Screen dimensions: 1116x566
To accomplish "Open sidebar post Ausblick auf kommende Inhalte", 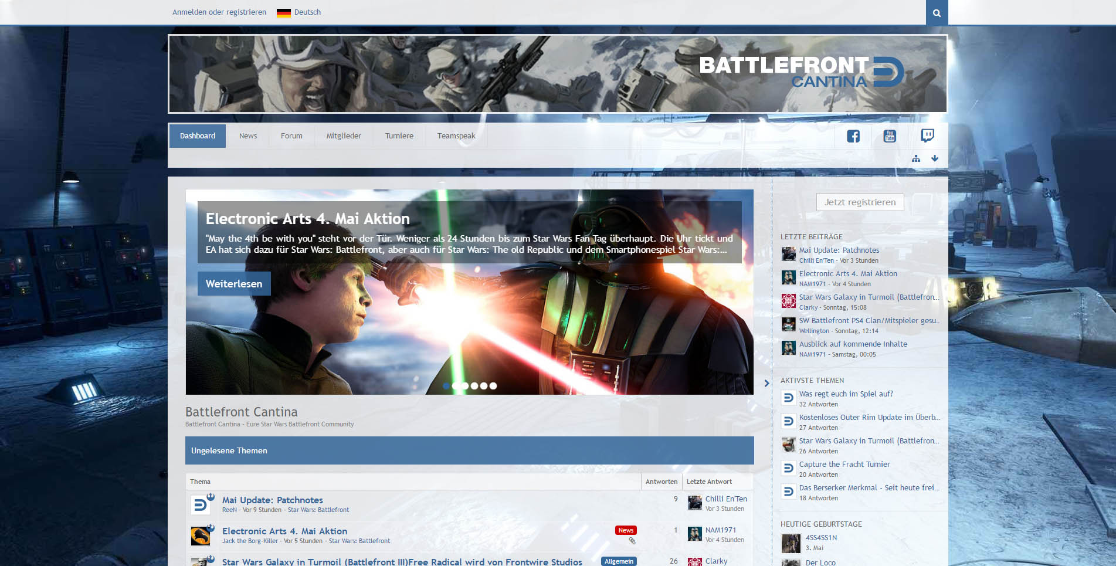I will 853,344.
